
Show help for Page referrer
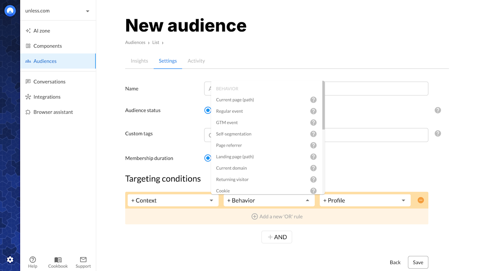coord(313,145)
